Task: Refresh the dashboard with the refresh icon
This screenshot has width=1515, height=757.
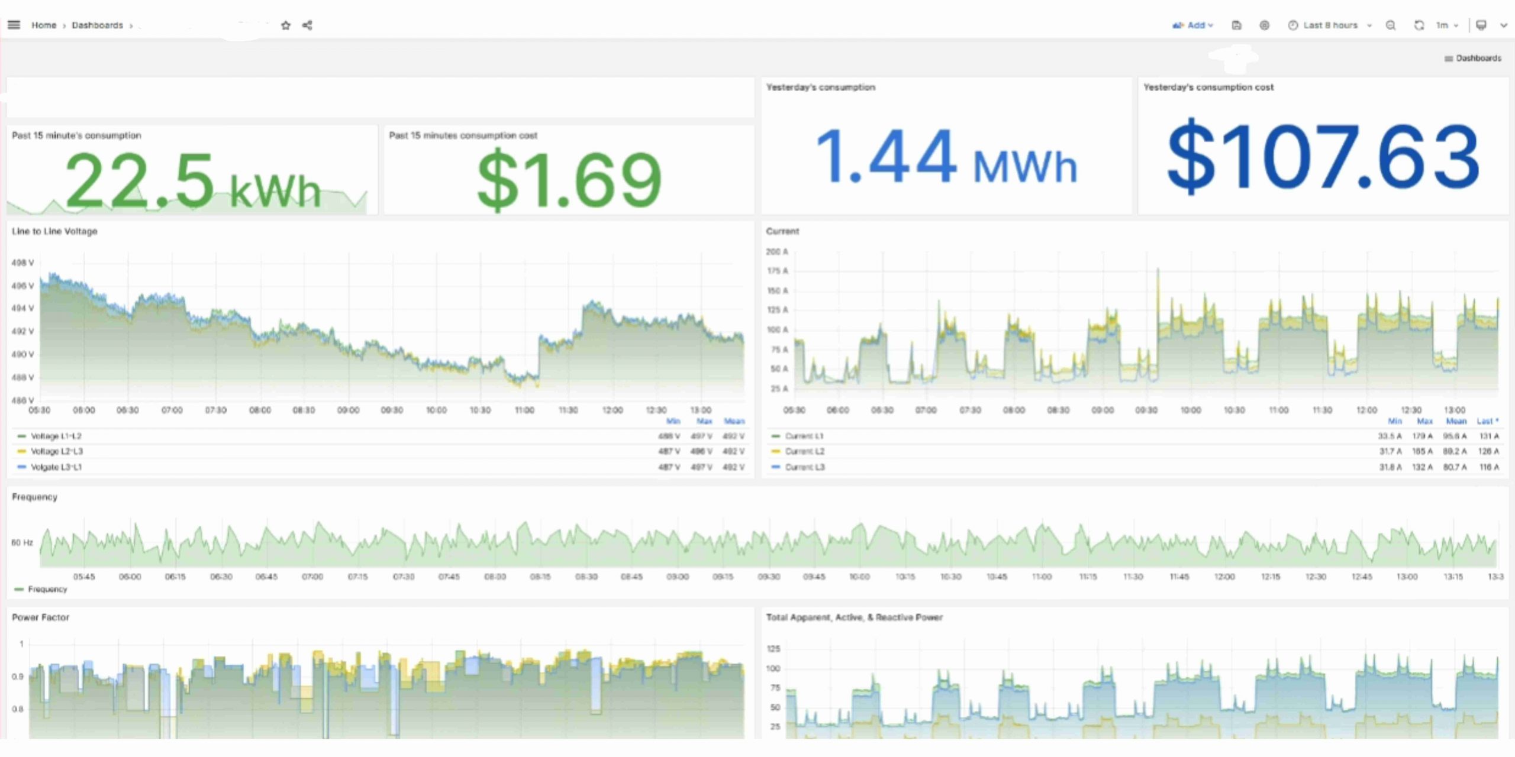Action: [x=1419, y=25]
